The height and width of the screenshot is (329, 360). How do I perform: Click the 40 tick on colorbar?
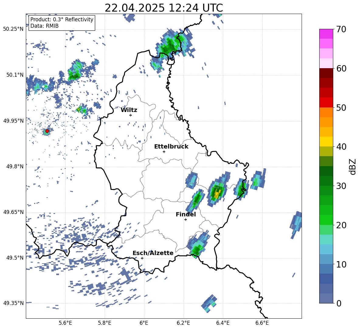pyautogui.click(x=341, y=147)
